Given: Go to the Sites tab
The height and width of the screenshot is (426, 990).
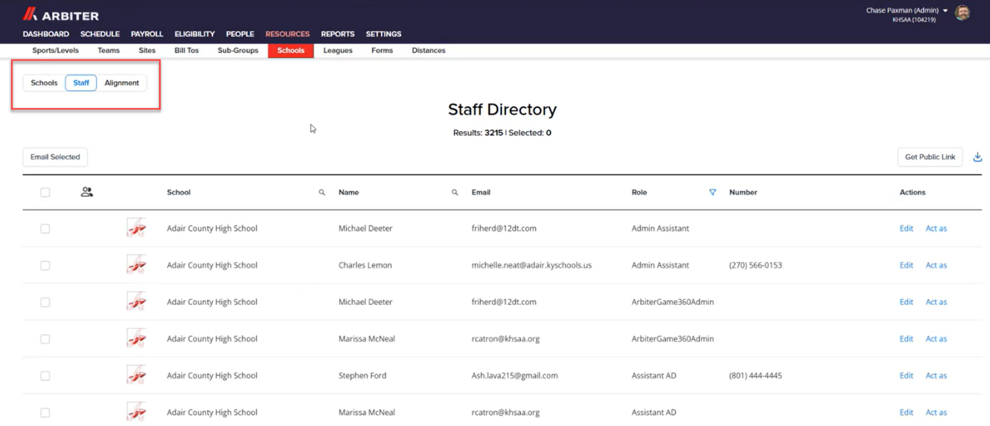Looking at the screenshot, I should pos(147,51).
